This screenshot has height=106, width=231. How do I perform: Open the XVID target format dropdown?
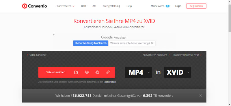[x=178, y=72]
